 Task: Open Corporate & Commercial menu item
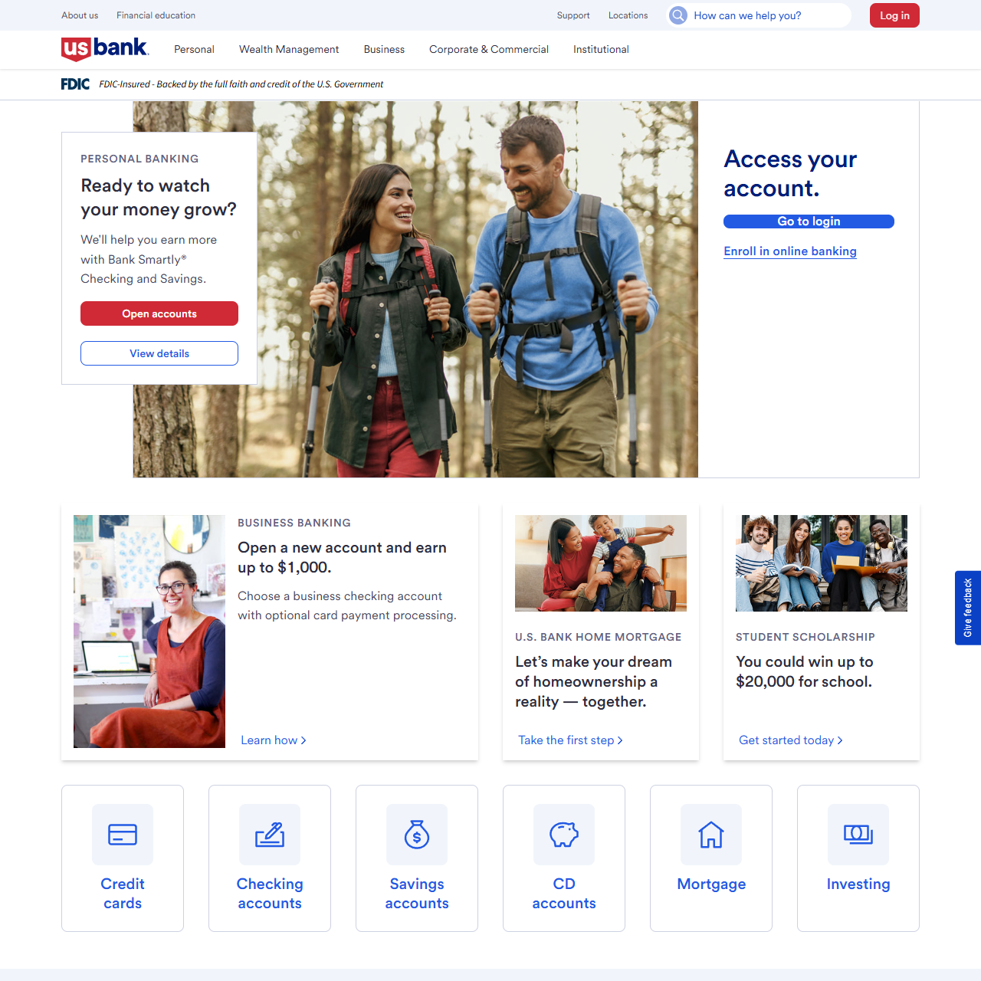pyautogui.click(x=489, y=50)
